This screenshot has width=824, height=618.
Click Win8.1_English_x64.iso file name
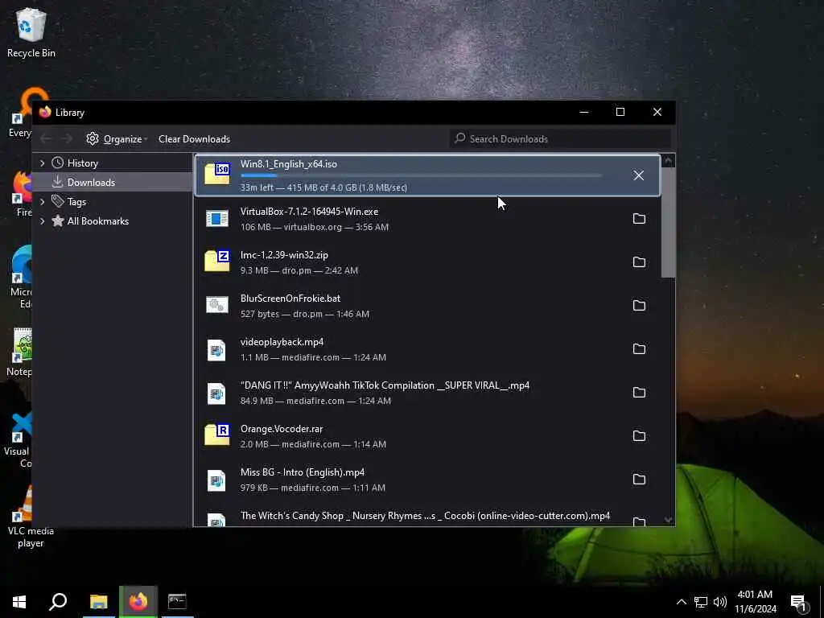pos(289,164)
